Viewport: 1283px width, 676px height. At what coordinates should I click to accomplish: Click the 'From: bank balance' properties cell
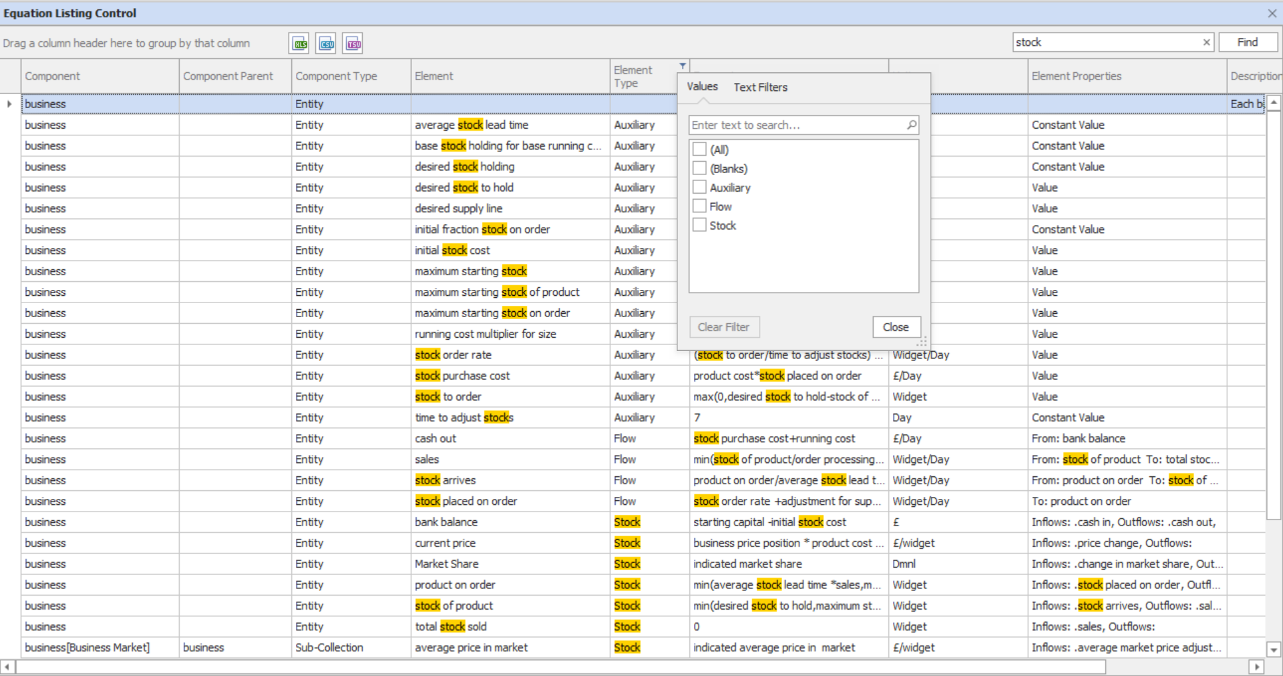(x=1127, y=439)
